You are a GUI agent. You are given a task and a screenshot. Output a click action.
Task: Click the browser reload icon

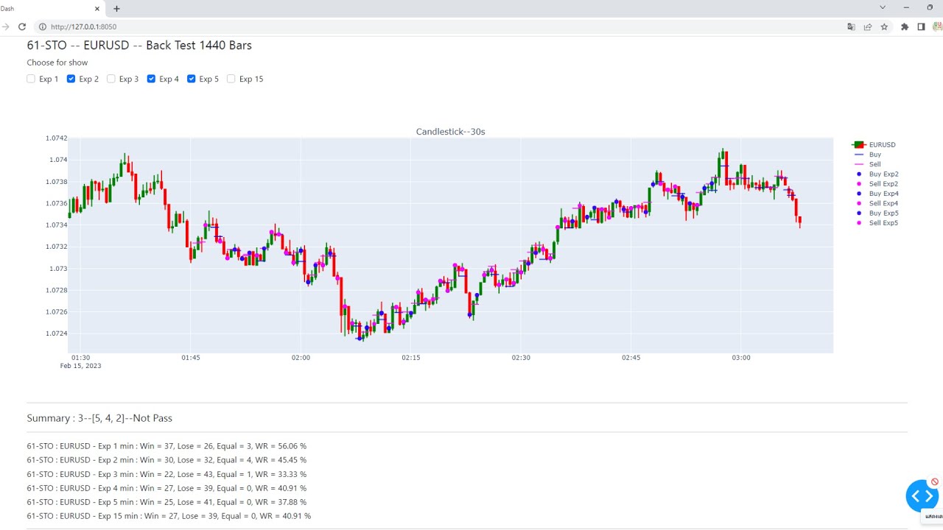pos(22,26)
